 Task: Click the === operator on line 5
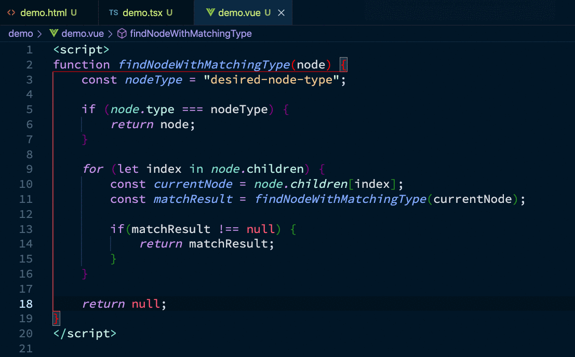point(193,109)
